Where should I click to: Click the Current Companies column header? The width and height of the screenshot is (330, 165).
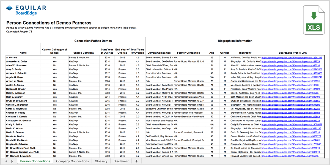coord(159,53)
